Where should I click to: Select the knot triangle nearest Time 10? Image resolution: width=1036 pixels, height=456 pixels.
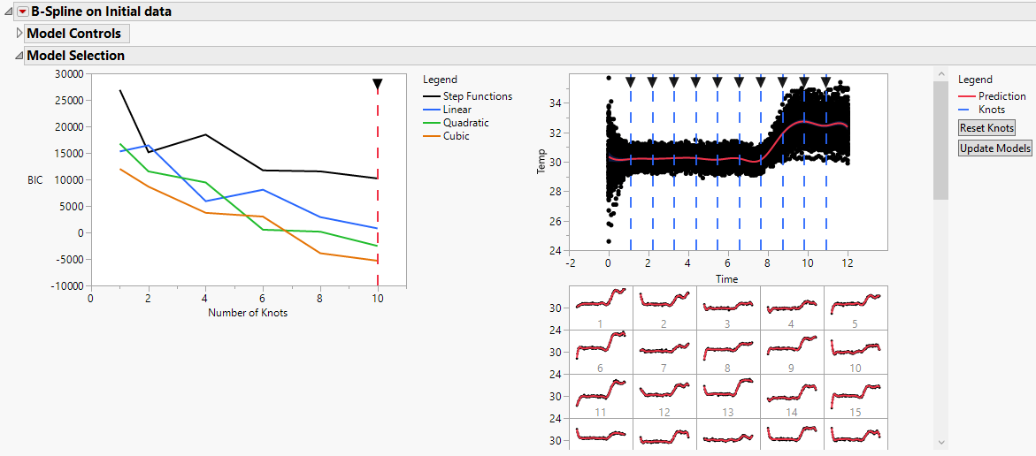coord(804,82)
